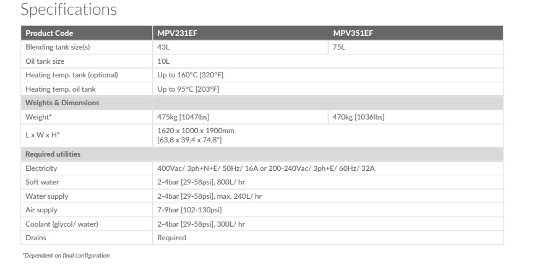The image size is (542, 265).
Task: Click the Oil tank size label
Action: coord(45,61)
